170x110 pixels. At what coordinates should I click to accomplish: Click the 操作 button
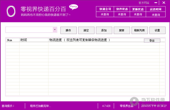click(x=68, y=30)
